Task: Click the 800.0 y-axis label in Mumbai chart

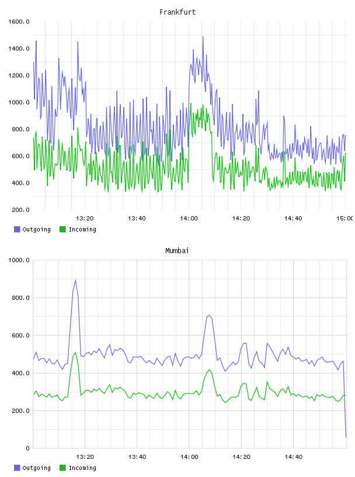Action: [20, 298]
